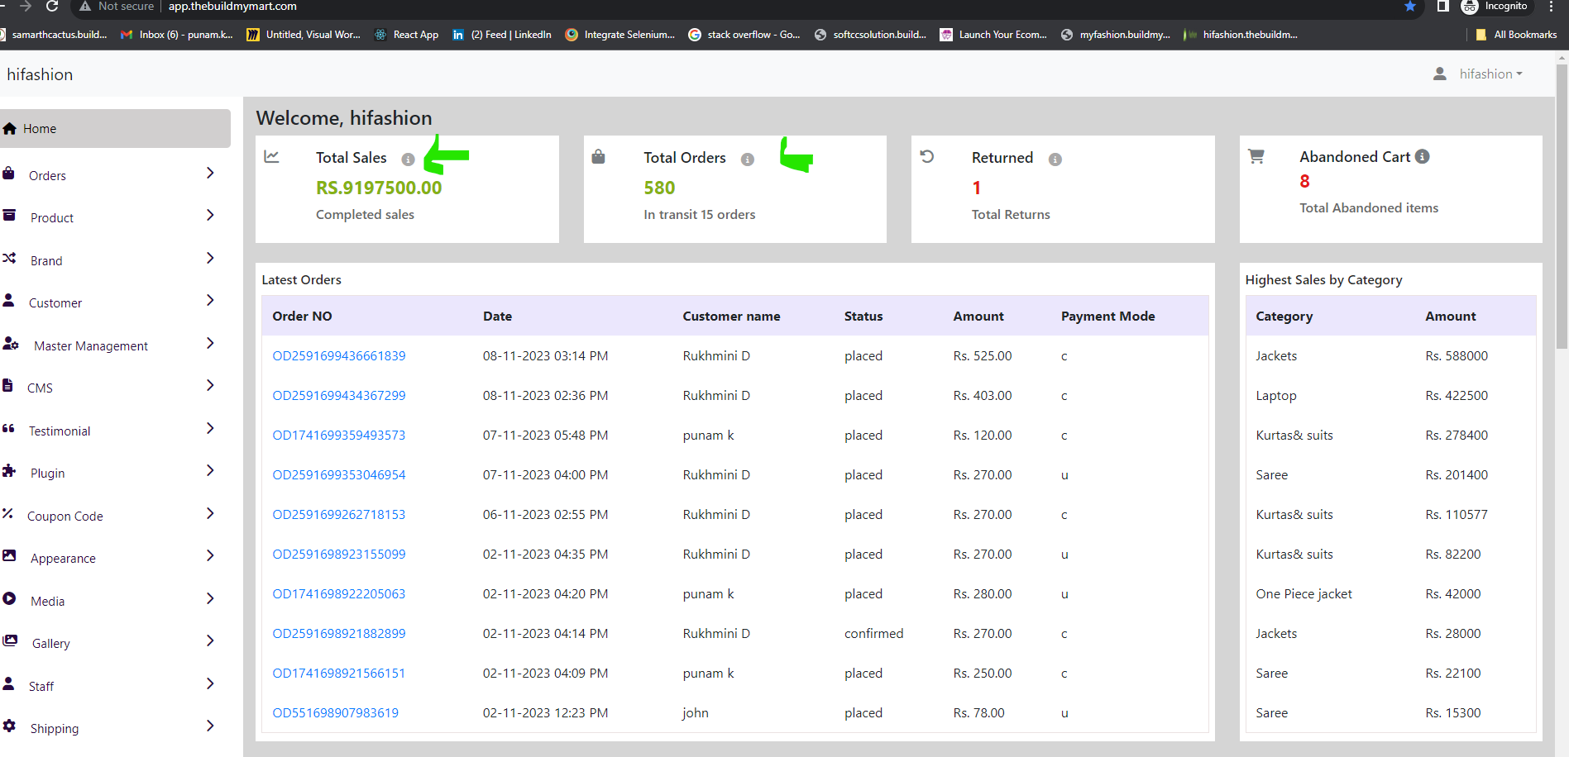
Task: Click the RS.9197500.00 total sales value
Action: point(379,188)
